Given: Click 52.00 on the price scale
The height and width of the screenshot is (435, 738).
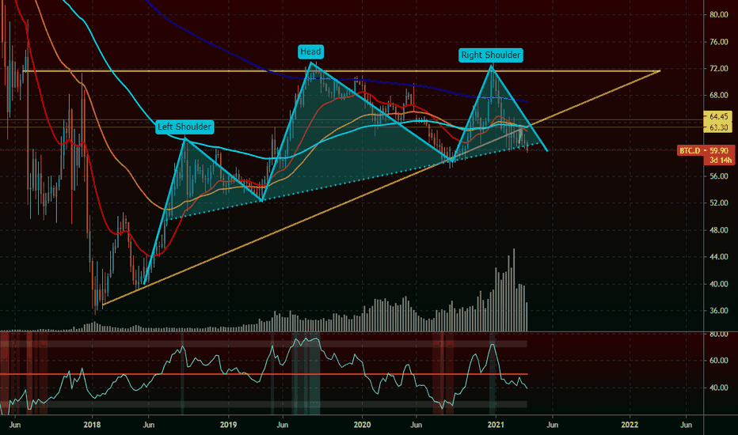Looking at the screenshot, I should tap(719, 203).
